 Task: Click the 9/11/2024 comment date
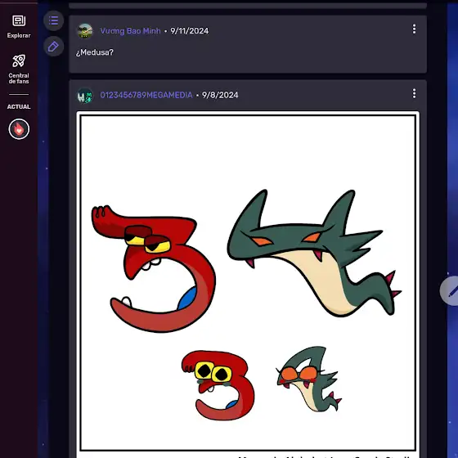point(189,31)
